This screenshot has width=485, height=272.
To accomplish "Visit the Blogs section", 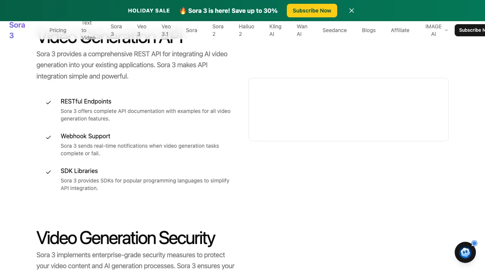I will (369, 30).
